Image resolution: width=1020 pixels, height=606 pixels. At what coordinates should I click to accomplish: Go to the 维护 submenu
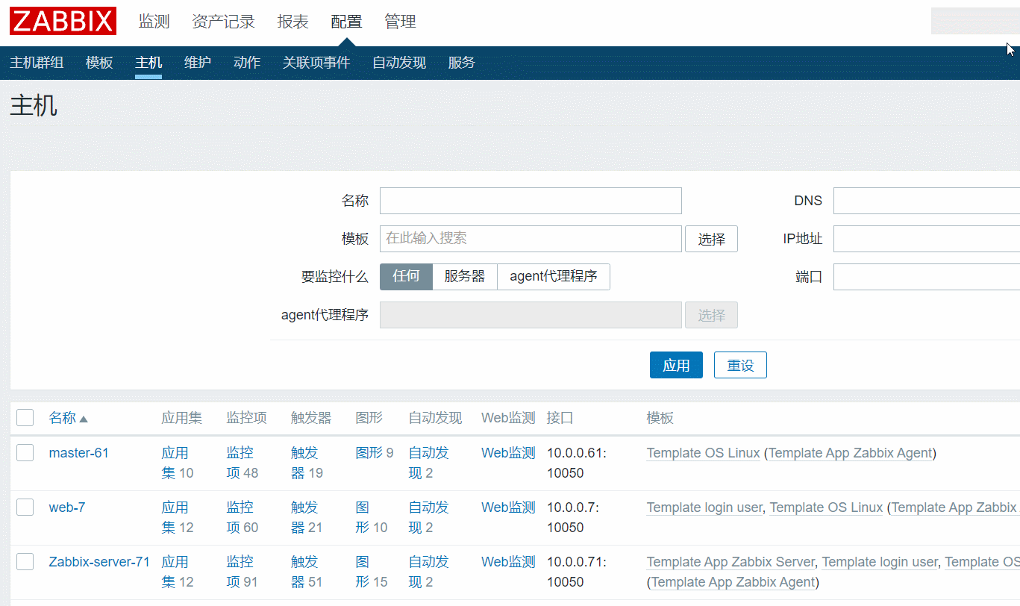point(198,63)
